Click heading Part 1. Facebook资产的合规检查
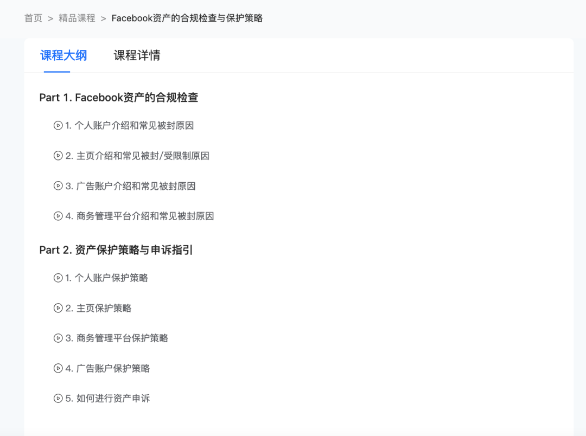The height and width of the screenshot is (436, 586). pos(119,98)
